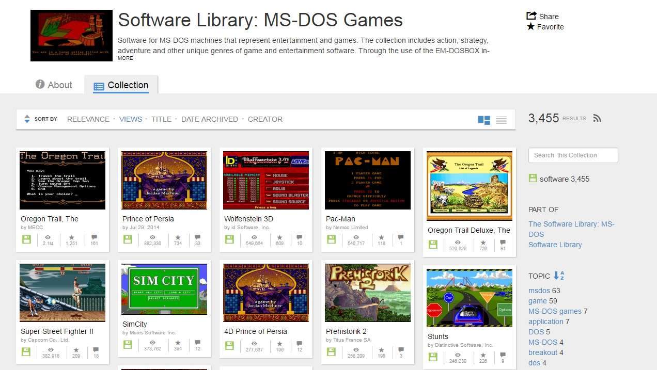Sort by VIEWS
The width and height of the screenshot is (657, 370).
pos(131,119)
